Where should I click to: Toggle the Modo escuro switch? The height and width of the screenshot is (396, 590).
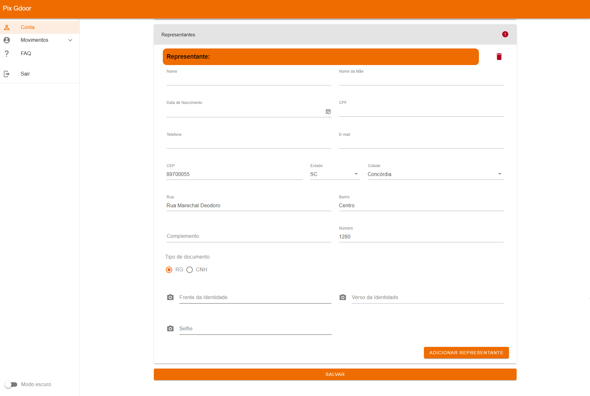11,385
